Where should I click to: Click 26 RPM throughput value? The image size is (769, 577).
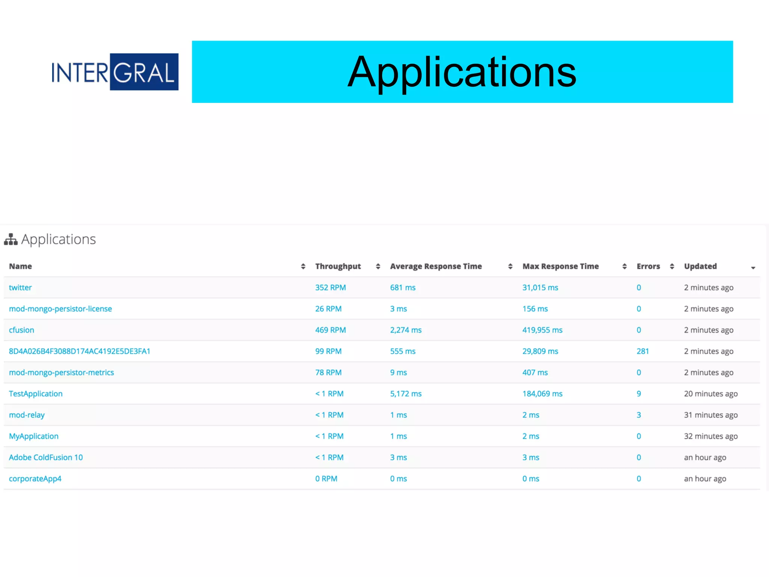point(328,309)
